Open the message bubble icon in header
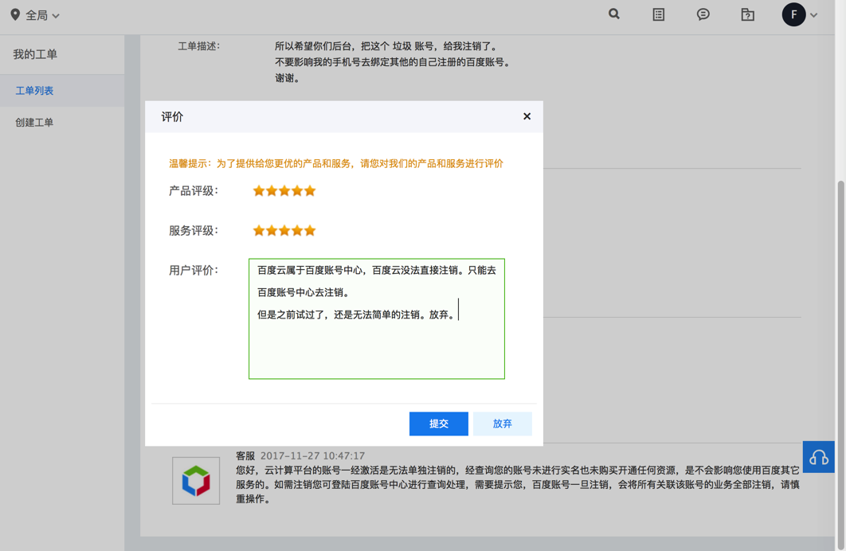This screenshot has width=846, height=551. click(703, 14)
